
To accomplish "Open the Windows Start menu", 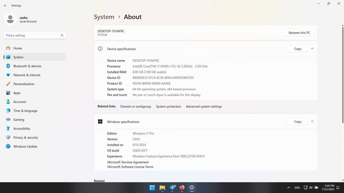I will pos(152,188).
